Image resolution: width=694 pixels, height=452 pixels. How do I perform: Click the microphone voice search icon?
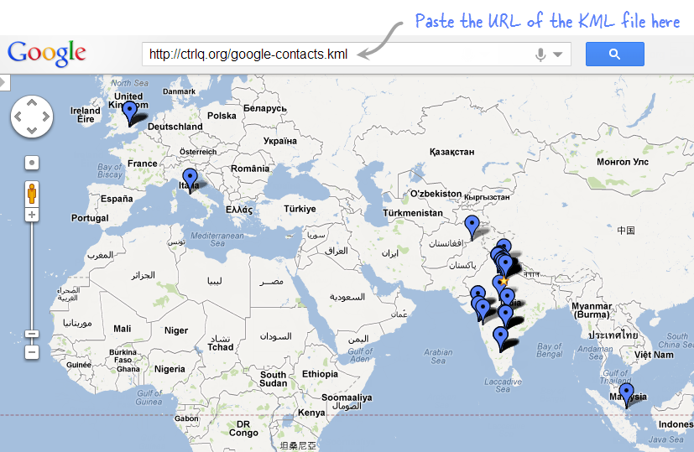pyautogui.click(x=540, y=55)
